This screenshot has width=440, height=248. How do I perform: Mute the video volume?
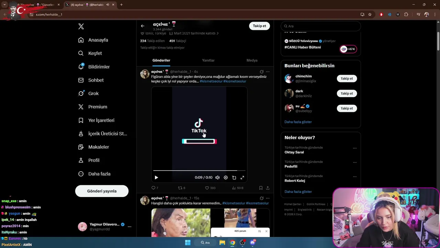pyautogui.click(x=217, y=177)
